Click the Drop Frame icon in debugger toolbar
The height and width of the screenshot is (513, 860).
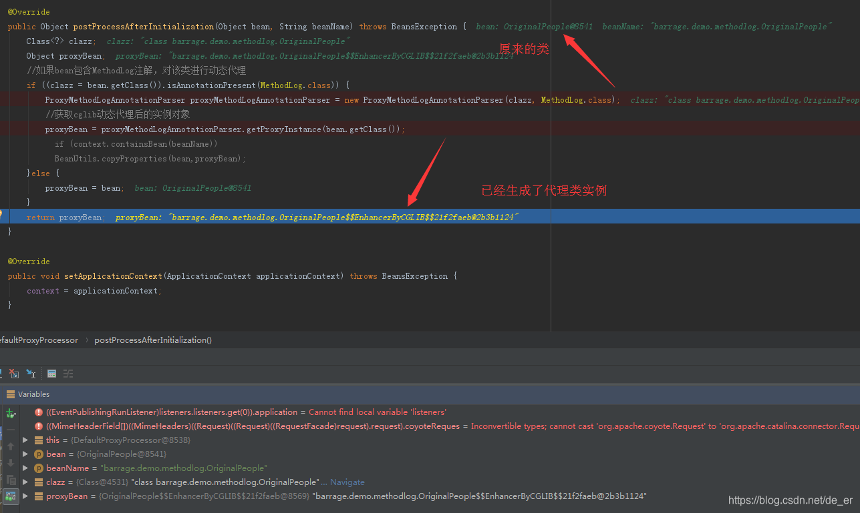(13, 374)
